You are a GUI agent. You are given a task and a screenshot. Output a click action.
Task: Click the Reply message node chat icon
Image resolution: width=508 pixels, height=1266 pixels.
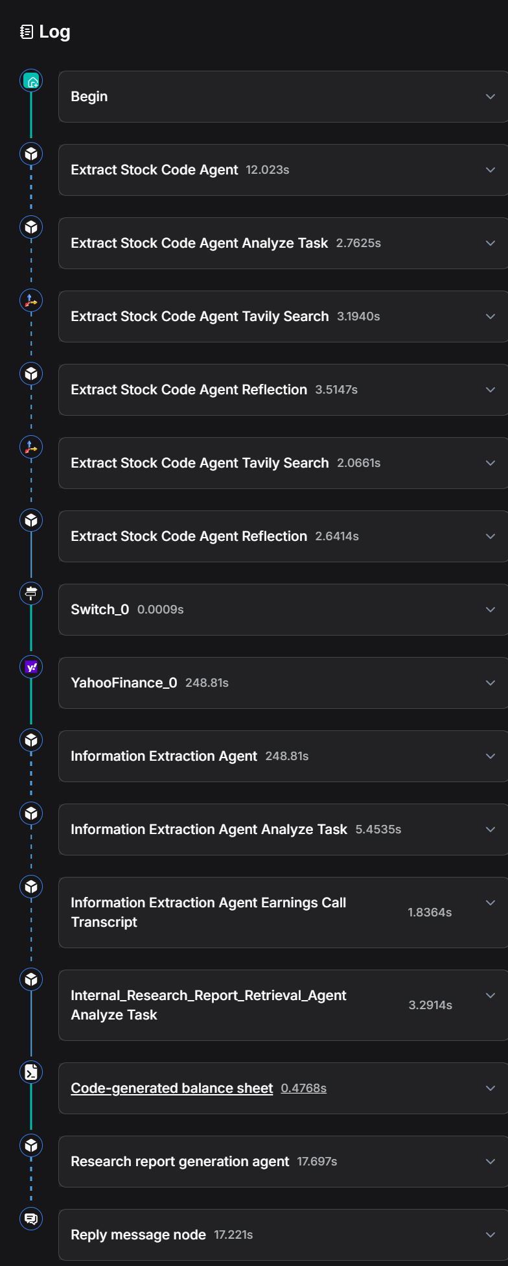pyautogui.click(x=31, y=1219)
